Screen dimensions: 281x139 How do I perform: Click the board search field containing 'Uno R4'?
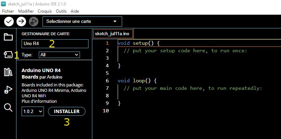[55, 44]
